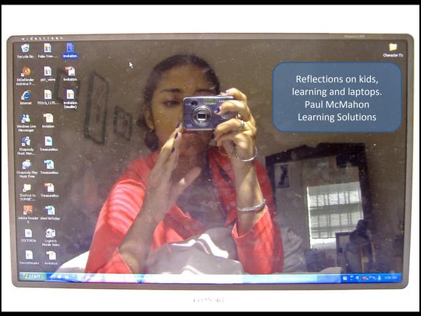The width and height of the screenshot is (421, 316).
Task: Open the BitDefender Antivirus shortcut
Action: [25, 72]
